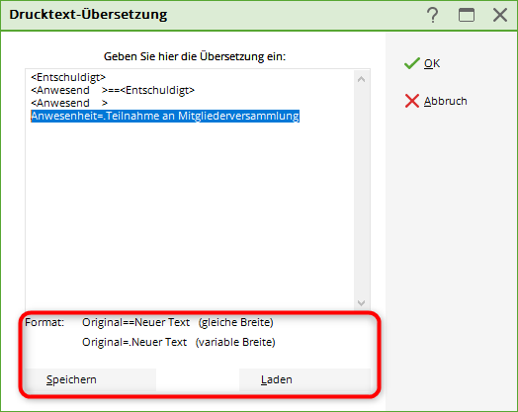518x412 pixels.
Task: Click the label Geben Sie hier die Übersetzung ein
Action: click(195, 56)
